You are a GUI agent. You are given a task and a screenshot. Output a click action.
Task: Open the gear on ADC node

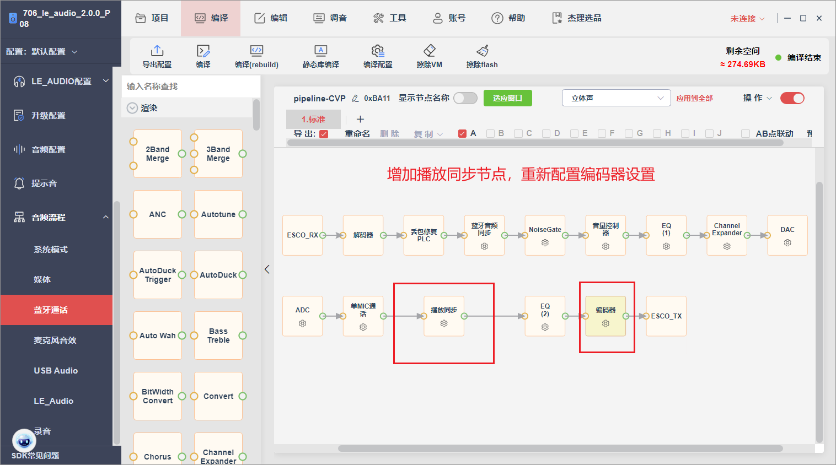tap(302, 323)
